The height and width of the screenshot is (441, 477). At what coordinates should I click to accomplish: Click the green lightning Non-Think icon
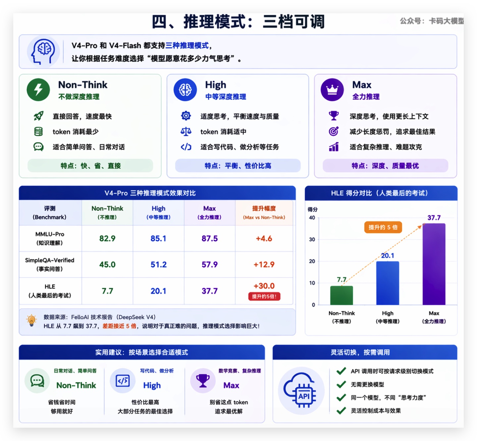click(x=38, y=90)
